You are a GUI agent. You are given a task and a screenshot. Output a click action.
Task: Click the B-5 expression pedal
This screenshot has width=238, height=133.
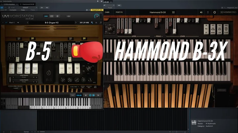[x=49, y=73]
